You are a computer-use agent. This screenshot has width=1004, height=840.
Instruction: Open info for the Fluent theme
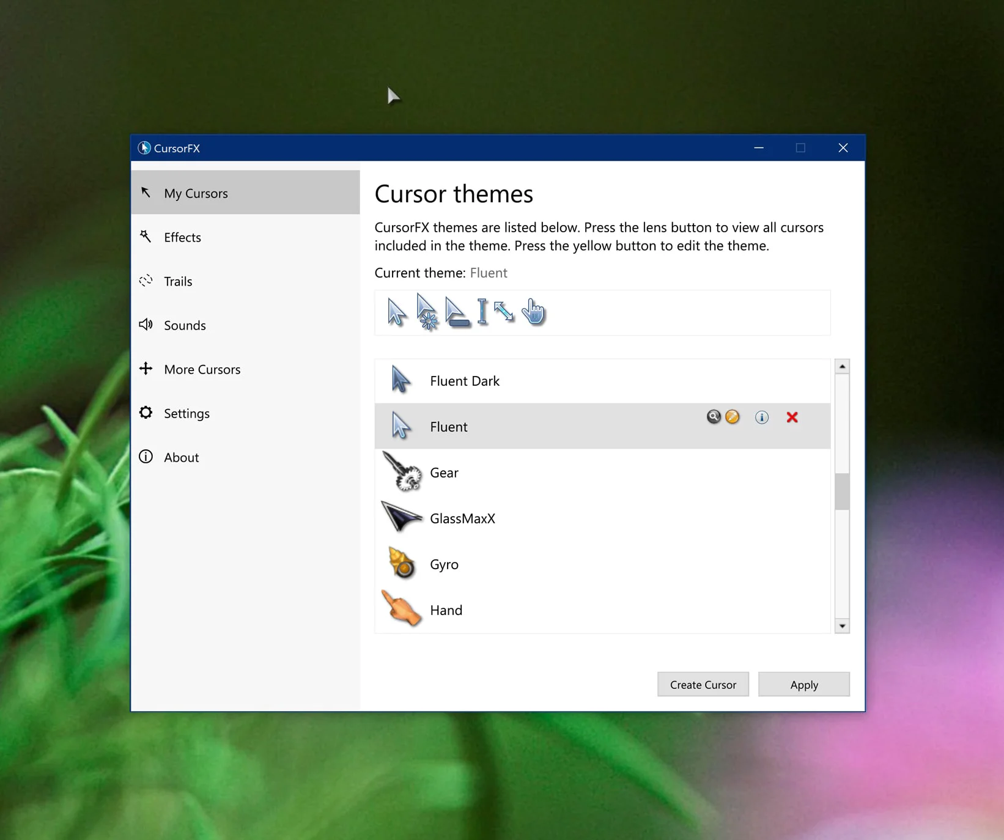[x=761, y=417]
